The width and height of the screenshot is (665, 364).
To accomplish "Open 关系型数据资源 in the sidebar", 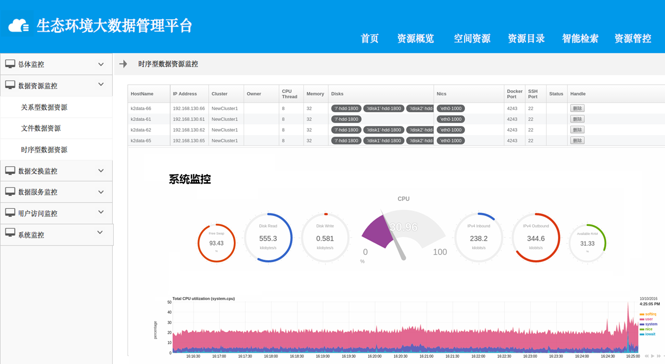I will point(44,107).
